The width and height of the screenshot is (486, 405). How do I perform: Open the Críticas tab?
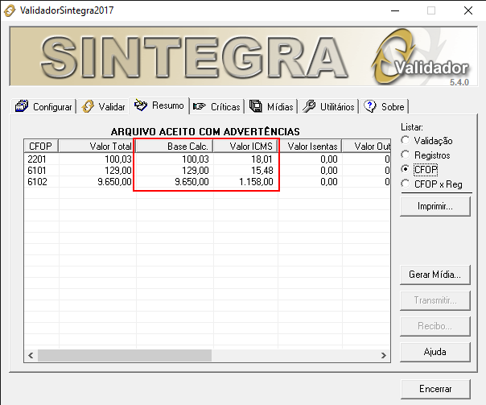click(x=216, y=106)
